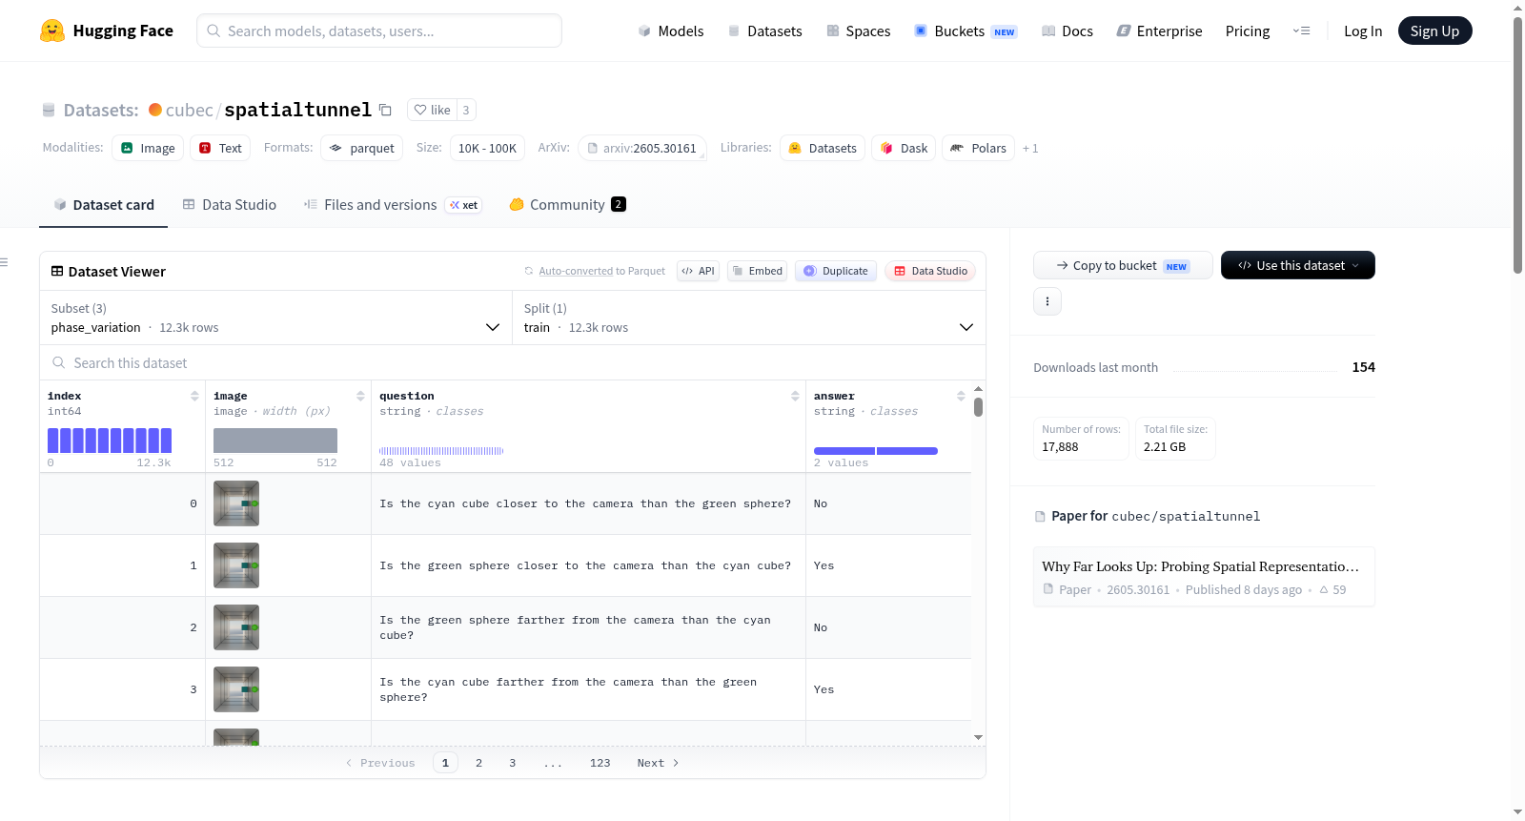
Task: Click the search magnifier in dataset search
Action: point(59,362)
